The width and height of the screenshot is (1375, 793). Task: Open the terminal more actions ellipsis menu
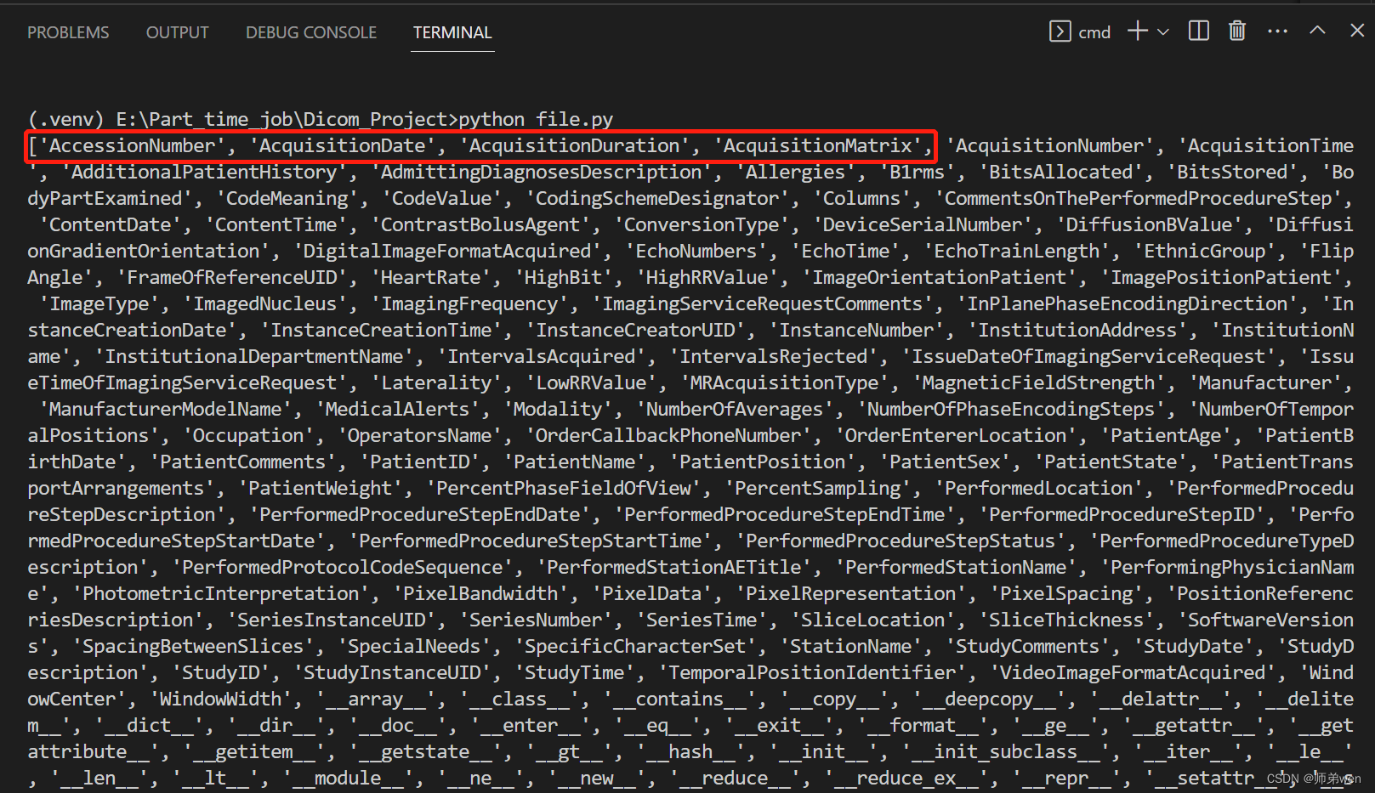[x=1278, y=31]
